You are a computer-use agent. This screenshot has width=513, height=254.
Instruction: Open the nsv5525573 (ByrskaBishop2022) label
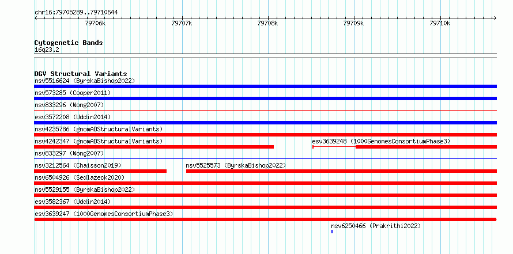tap(236, 165)
